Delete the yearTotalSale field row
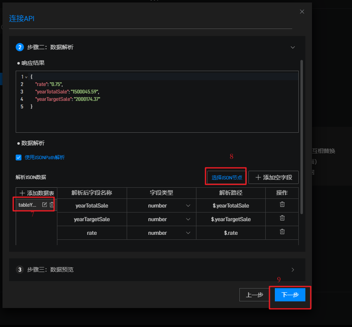 [282, 204]
